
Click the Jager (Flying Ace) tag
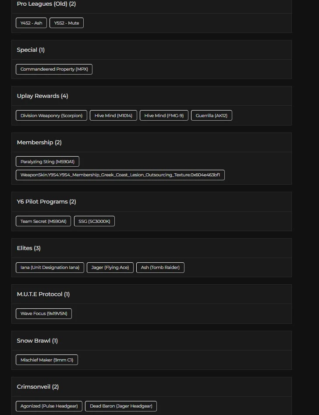(110, 267)
